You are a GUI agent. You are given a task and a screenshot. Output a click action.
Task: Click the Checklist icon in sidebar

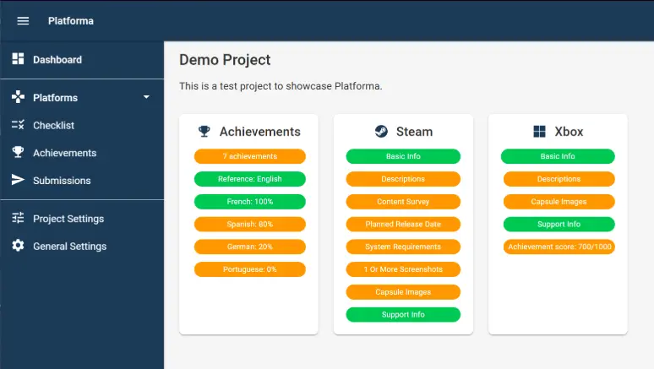[x=18, y=125]
